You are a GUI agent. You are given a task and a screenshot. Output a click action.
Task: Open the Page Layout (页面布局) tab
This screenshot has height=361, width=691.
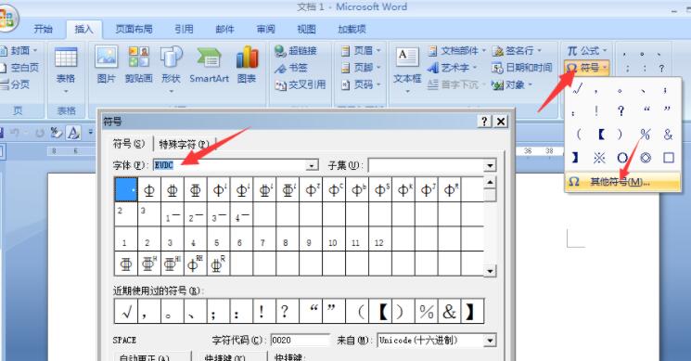(x=134, y=29)
